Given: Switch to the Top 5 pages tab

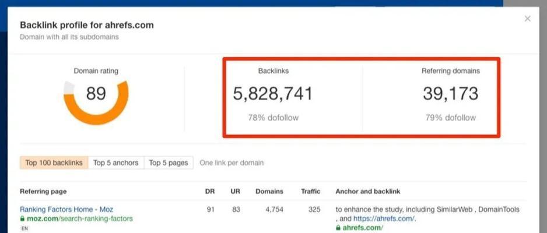Looking at the screenshot, I should click(169, 163).
